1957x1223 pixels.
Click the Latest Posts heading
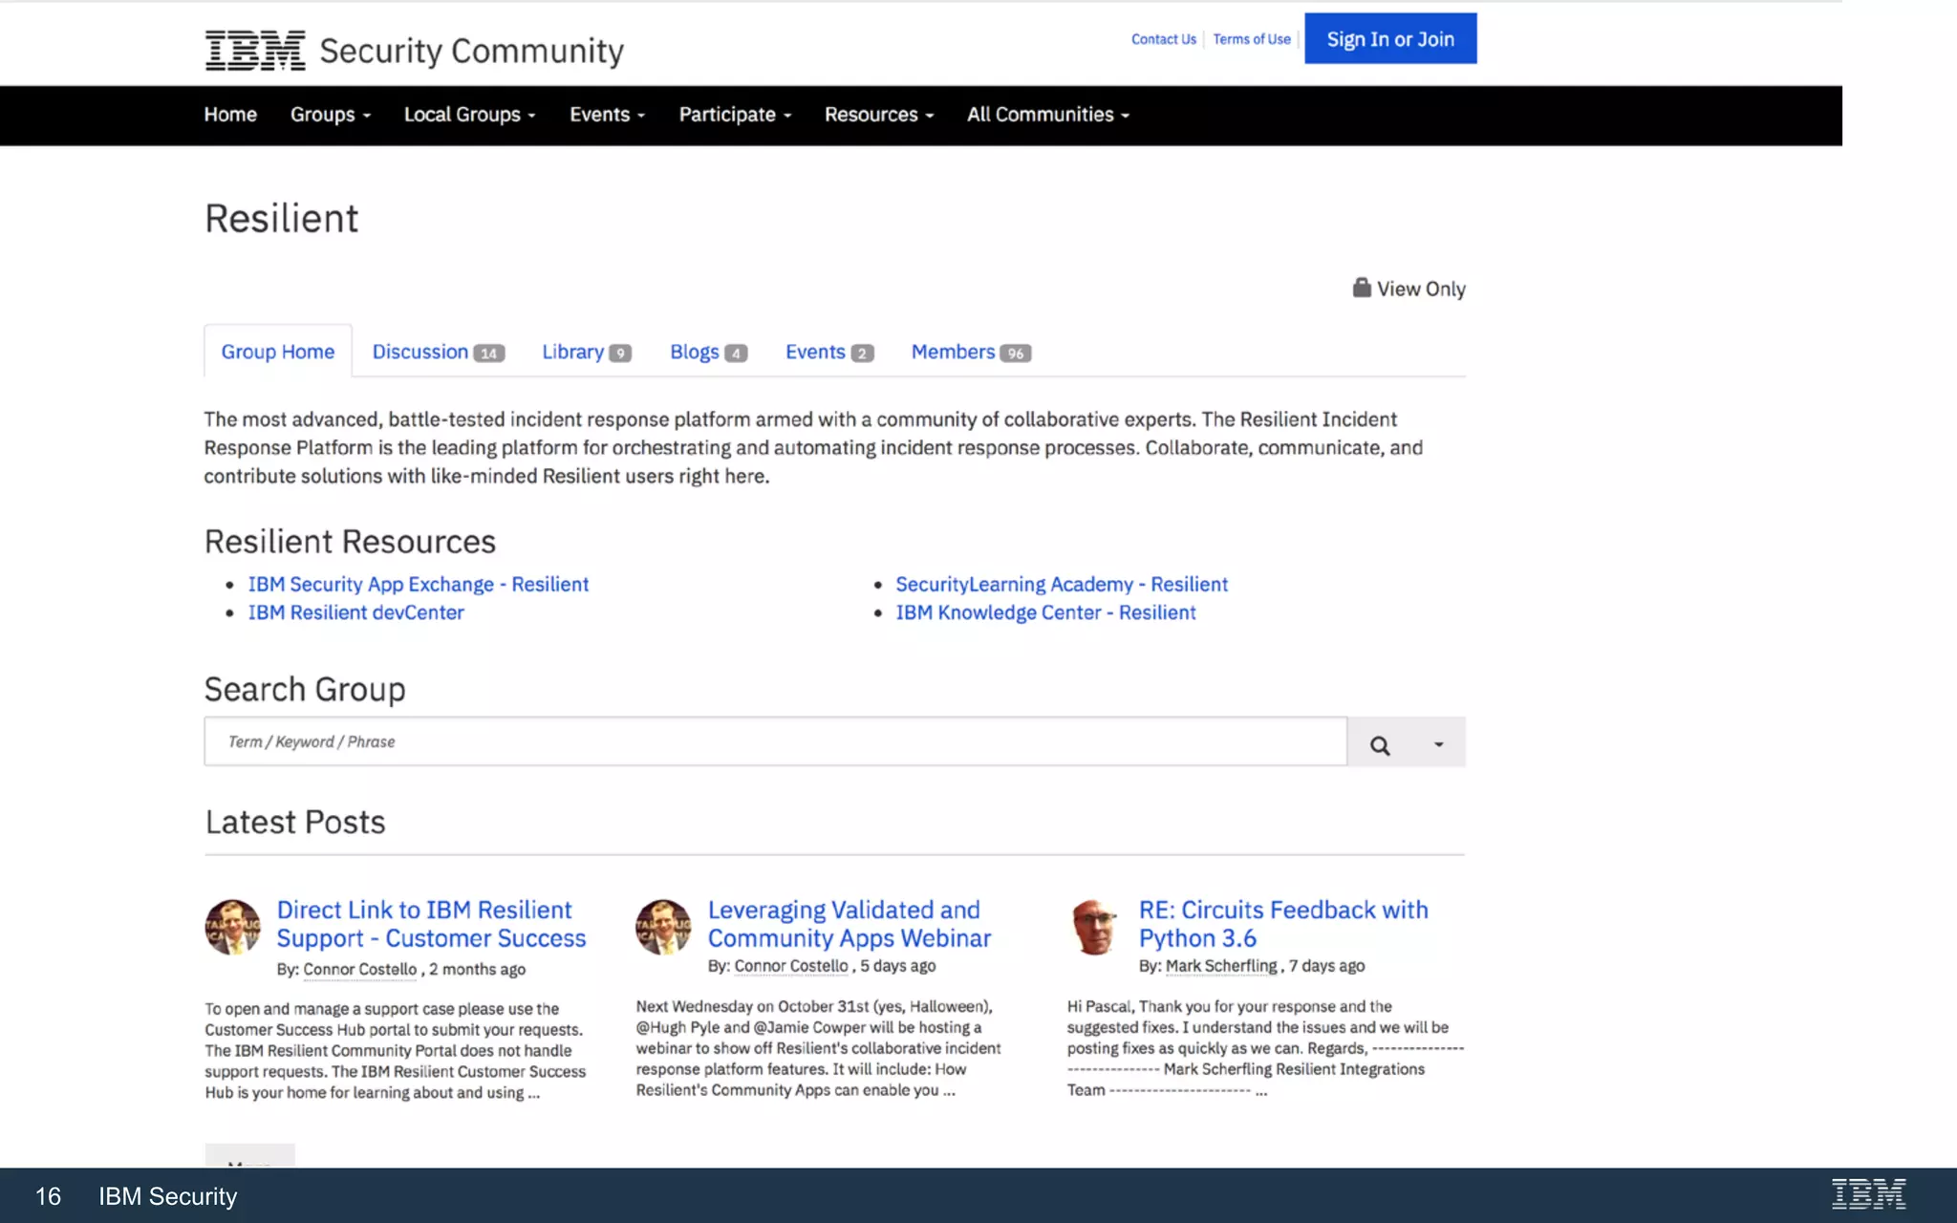pos(295,822)
